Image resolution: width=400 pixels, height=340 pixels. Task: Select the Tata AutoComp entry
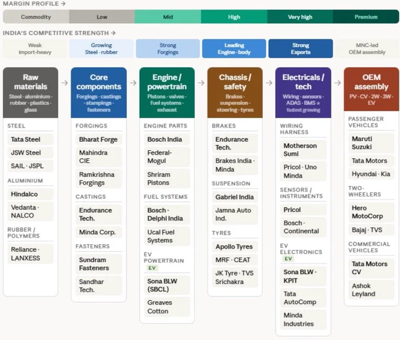(303, 298)
